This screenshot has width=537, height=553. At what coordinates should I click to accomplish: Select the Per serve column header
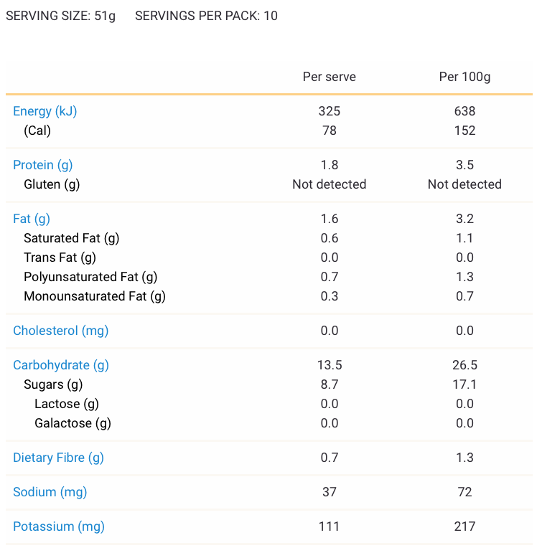(x=330, y=77)
